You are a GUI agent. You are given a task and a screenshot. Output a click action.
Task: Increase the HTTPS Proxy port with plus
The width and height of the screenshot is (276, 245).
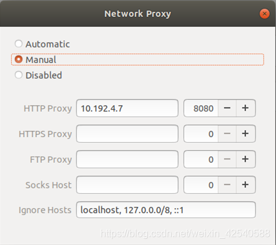point(245,134)
